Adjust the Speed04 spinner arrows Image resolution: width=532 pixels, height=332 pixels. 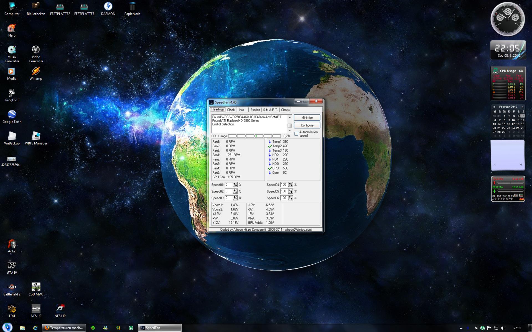coord(290,185)
